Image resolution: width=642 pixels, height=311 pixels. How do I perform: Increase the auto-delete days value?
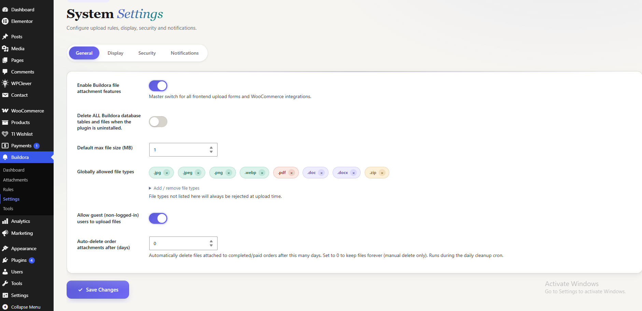click(x=211, y=241)
